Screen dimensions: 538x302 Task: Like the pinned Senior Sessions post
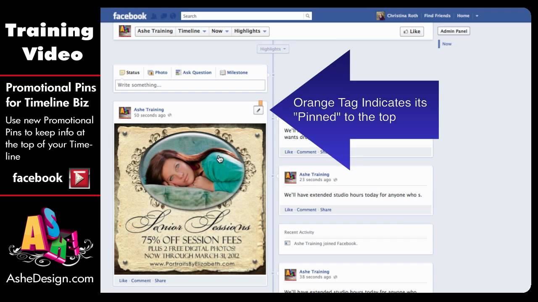pyautogui.click(x=123, y=281)
